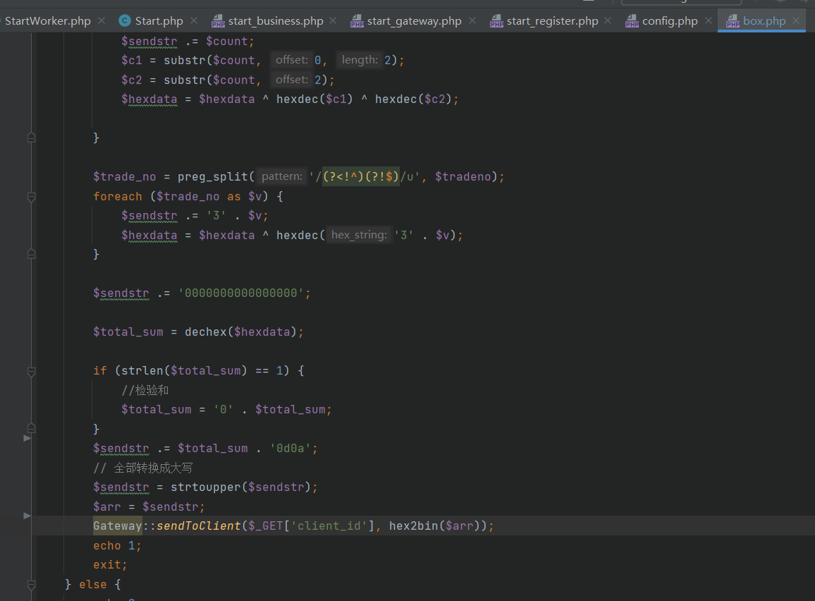Close the box.php tab
The width and height of the screenshot is (815, 601).
tap(796, 20)
